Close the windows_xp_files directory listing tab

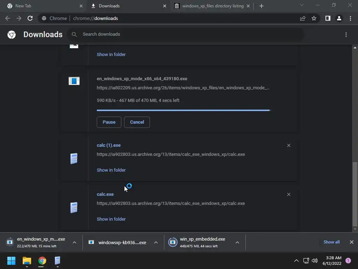point(248,6)
